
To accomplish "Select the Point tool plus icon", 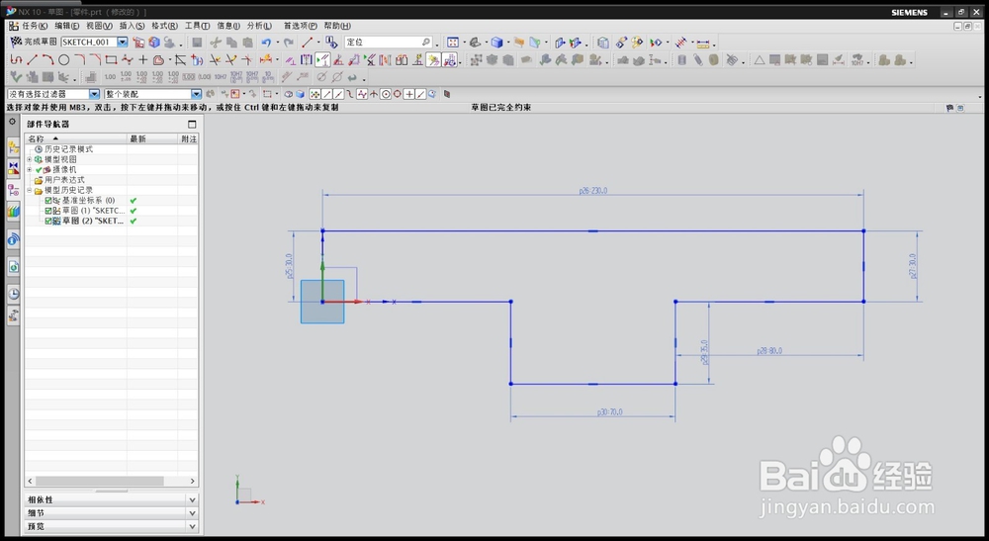I will (143, 60).
